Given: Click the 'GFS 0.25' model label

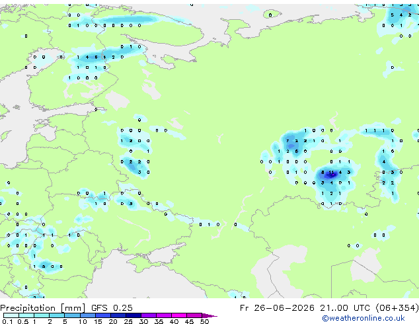Looking at the screenshot, I should pyautogui.click(x=112, y=308).
